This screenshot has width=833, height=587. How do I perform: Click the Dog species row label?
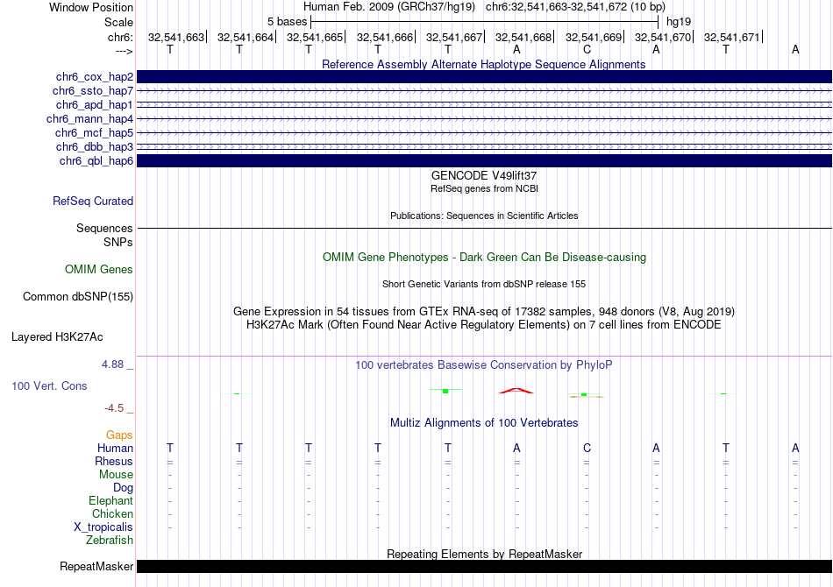123,488
